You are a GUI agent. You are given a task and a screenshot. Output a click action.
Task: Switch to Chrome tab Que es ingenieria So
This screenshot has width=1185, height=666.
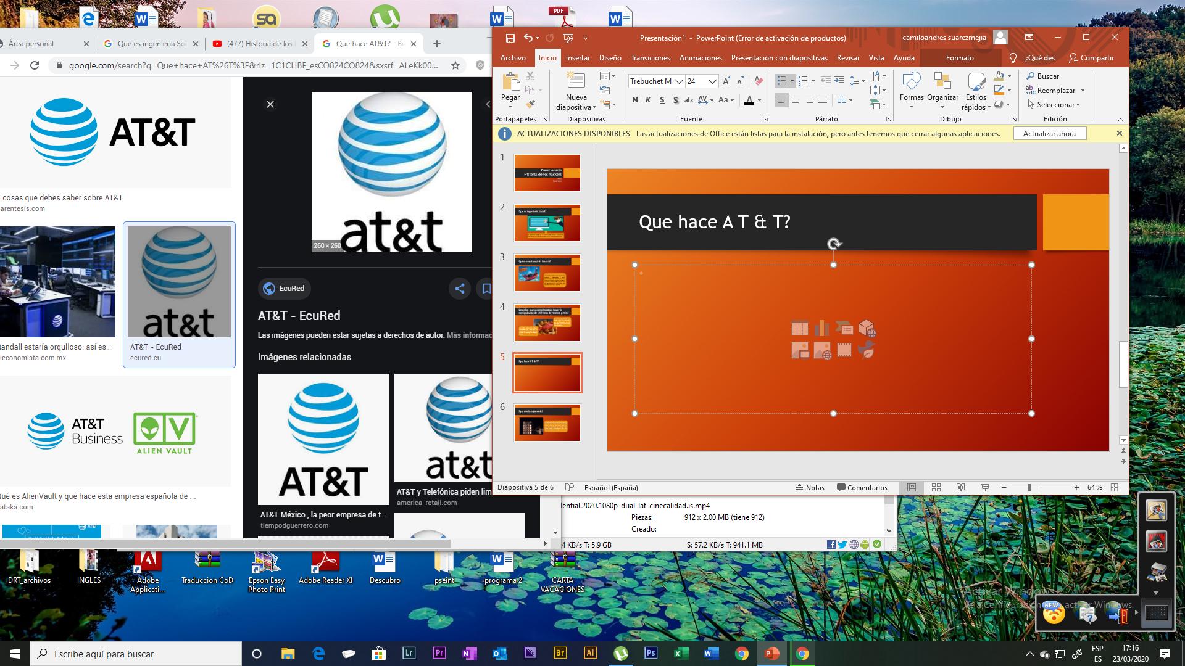[x=152, y=44]
